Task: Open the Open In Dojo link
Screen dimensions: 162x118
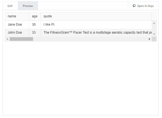Action: tap(143, 6)
